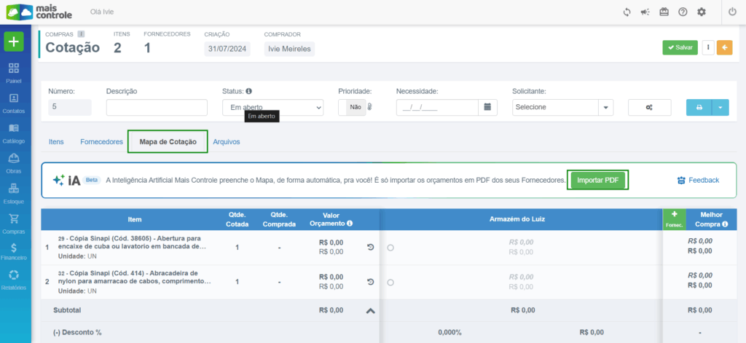Click the settings gear icon in top bar
This screenshot has width=746, height=343.
702,12
